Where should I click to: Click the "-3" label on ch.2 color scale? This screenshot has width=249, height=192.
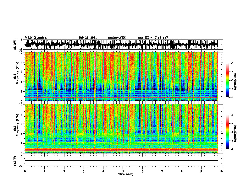click(x=232, y=115)
